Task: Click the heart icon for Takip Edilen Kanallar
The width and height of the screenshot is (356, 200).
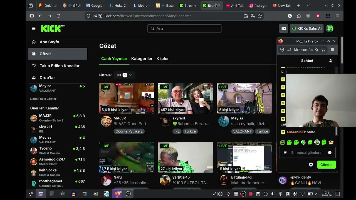Action: [34, 66]
